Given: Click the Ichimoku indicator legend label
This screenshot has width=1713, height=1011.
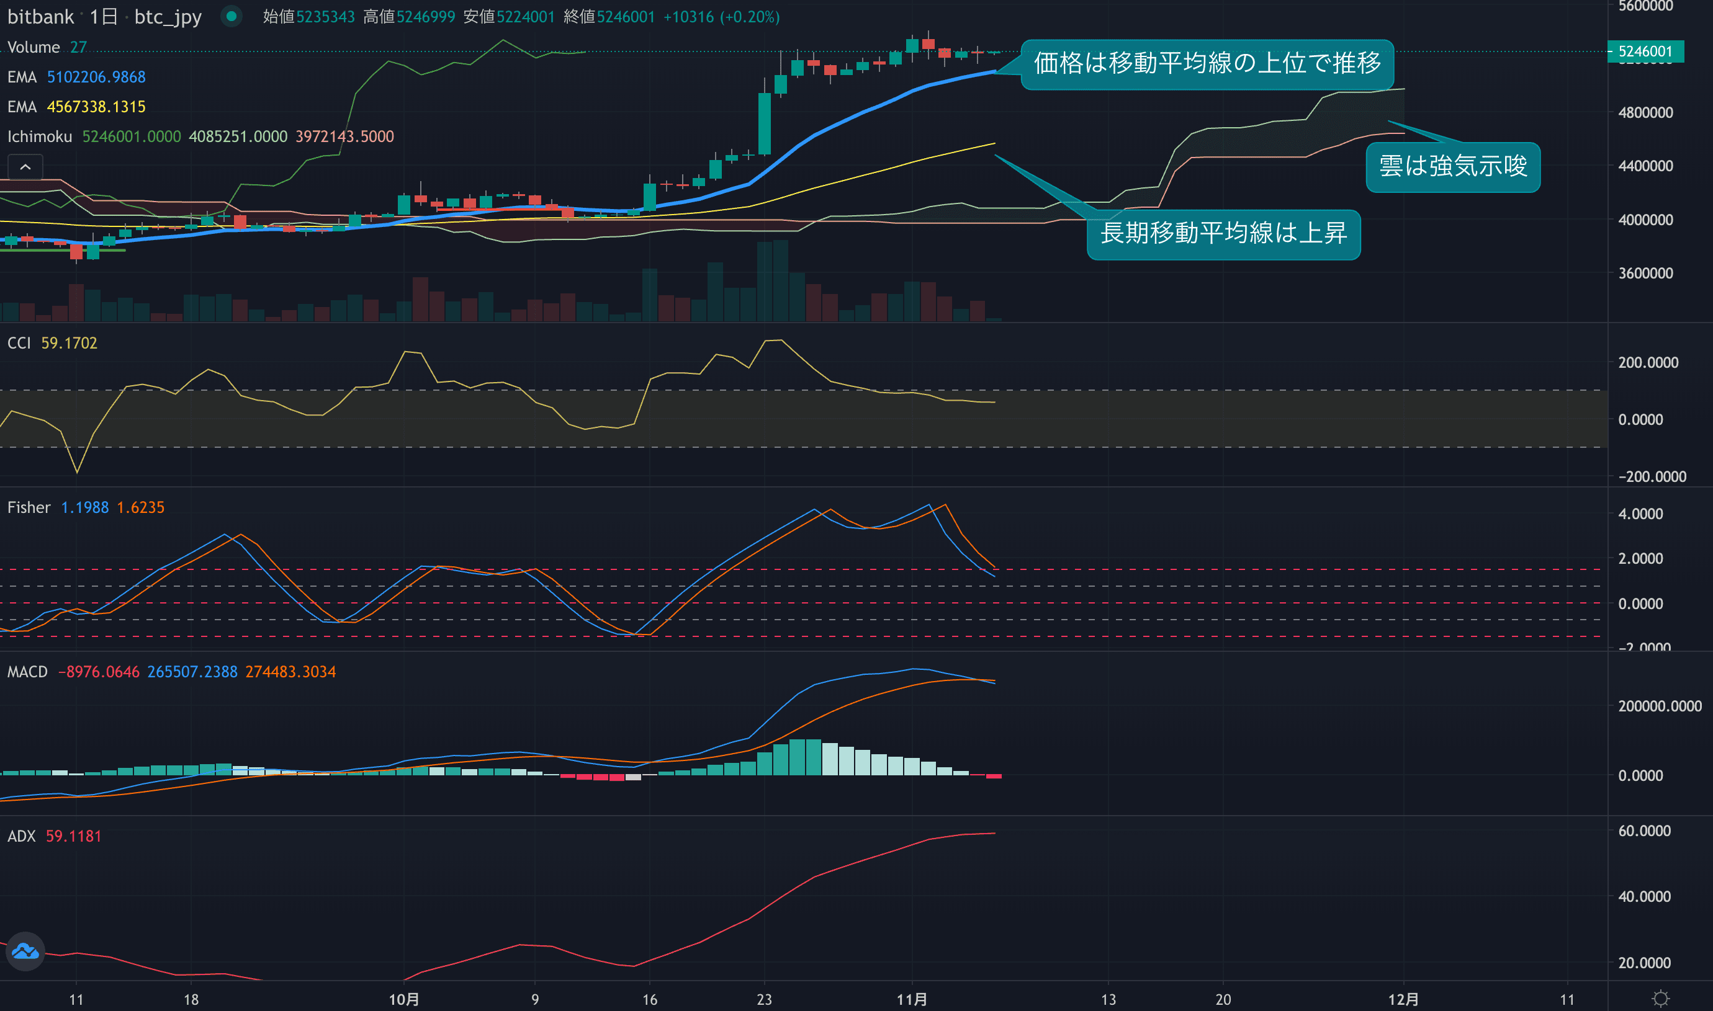Looking at the screenshot, I should 40,136.
